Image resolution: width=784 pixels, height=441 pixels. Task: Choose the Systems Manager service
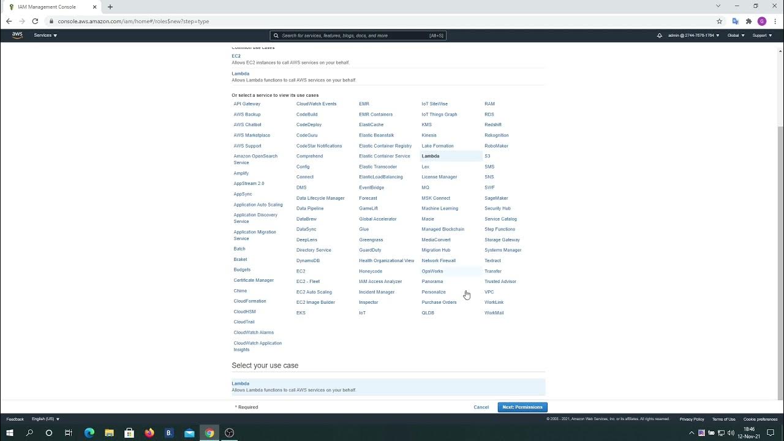point(503,251)
